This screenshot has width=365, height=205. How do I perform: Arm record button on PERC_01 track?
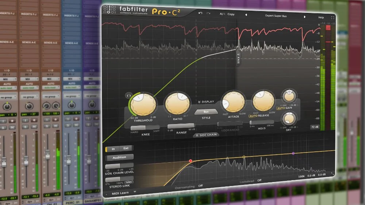click(76, 119)
